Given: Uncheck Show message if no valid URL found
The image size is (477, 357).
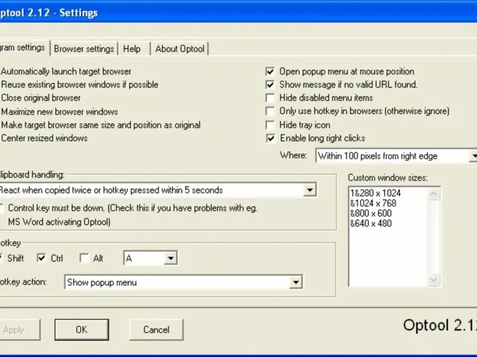Looking at the screenshot, I should click(x=270, y=84).
